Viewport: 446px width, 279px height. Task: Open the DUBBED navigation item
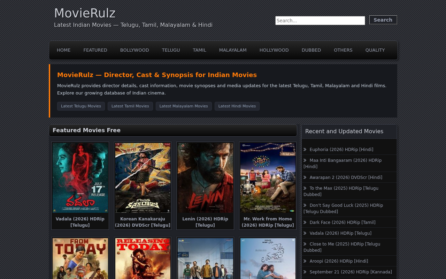pyautogui.click(x=312, y=50)
